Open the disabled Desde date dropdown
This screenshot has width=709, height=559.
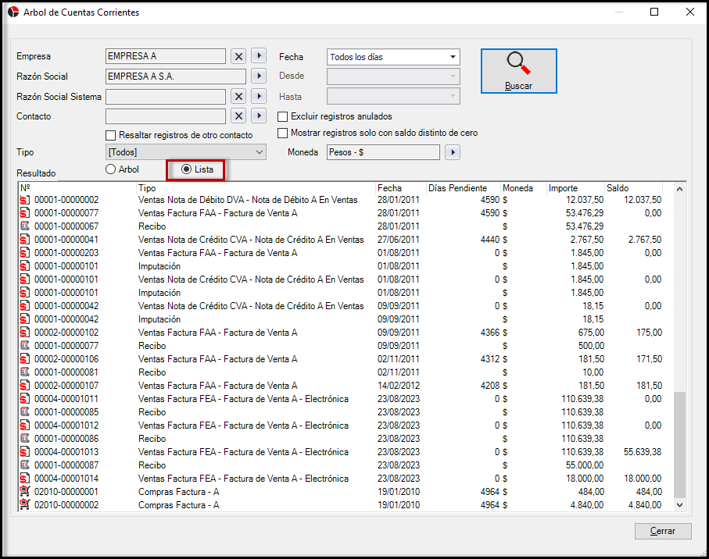click(393, 77)
